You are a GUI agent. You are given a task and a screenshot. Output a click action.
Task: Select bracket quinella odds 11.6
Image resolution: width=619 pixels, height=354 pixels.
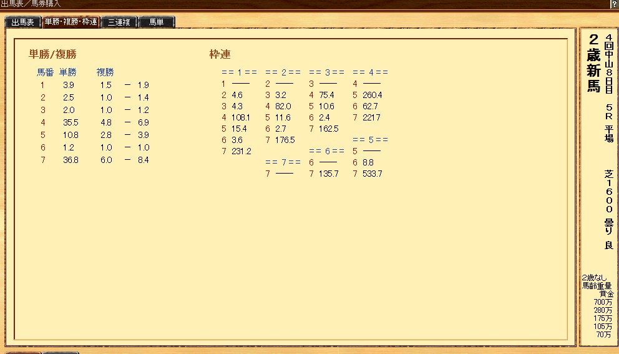(283, 118)
